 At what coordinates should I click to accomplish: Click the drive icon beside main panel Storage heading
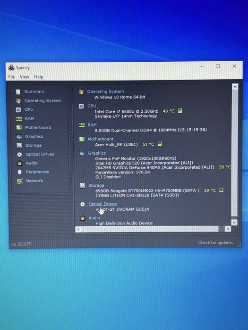[x=83, y=185]
